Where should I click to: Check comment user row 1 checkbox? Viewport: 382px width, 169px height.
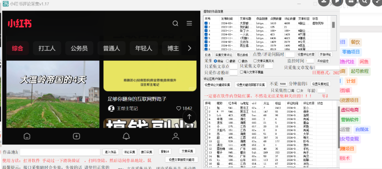[x=206, y=108]
